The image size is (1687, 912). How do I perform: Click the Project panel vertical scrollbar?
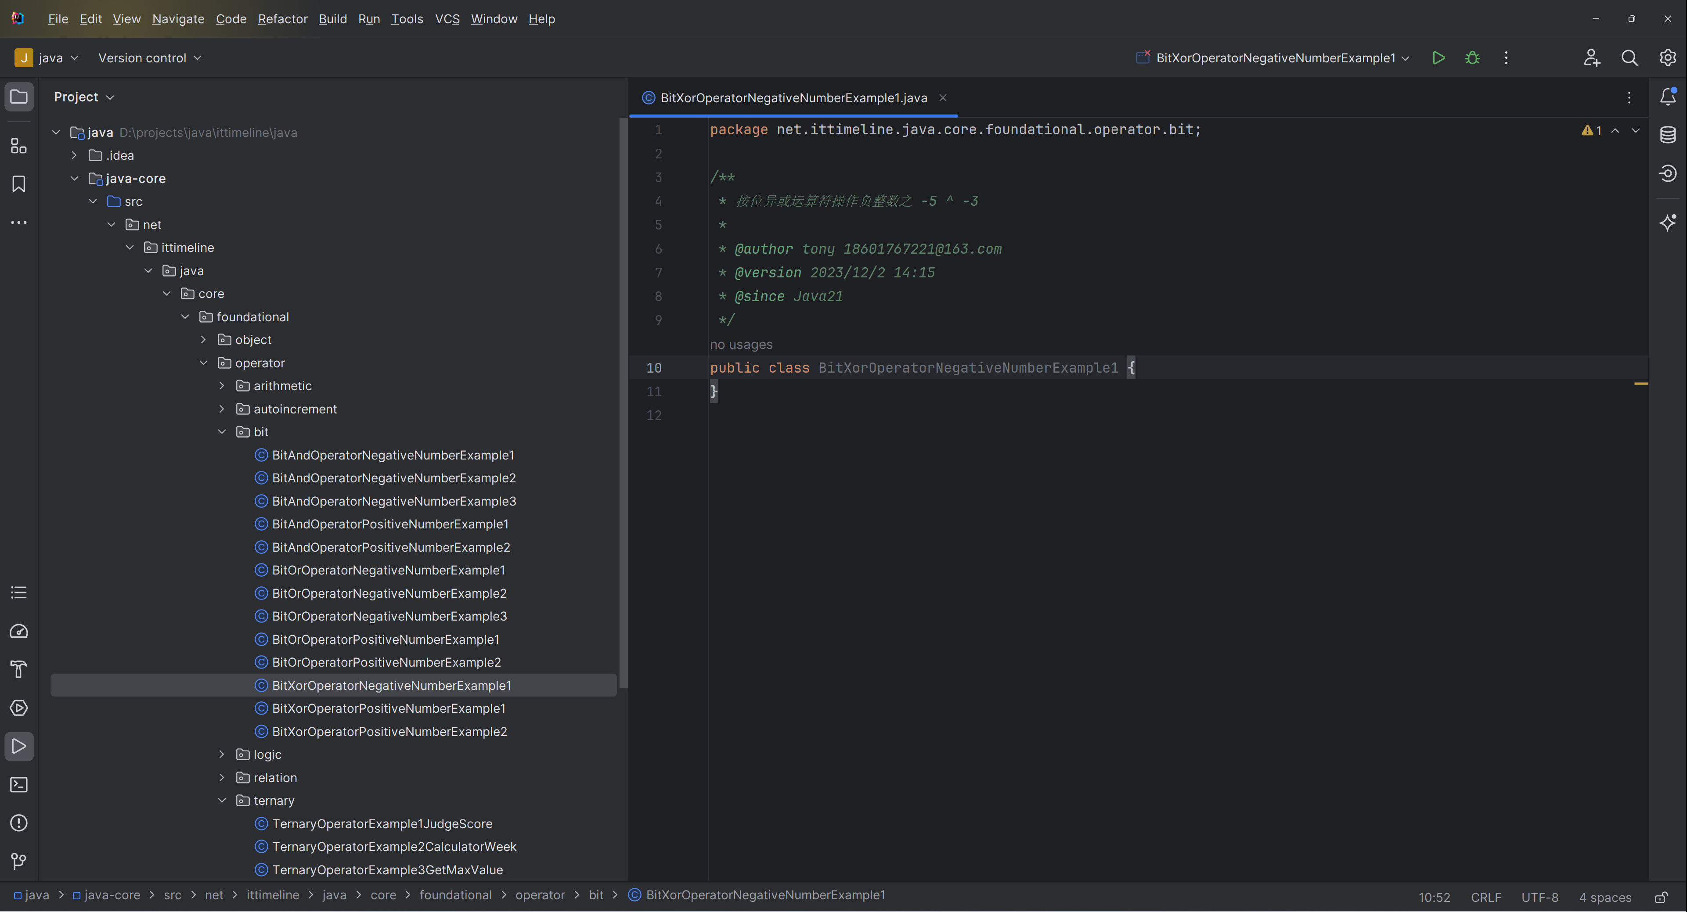[x=624, y=402]
